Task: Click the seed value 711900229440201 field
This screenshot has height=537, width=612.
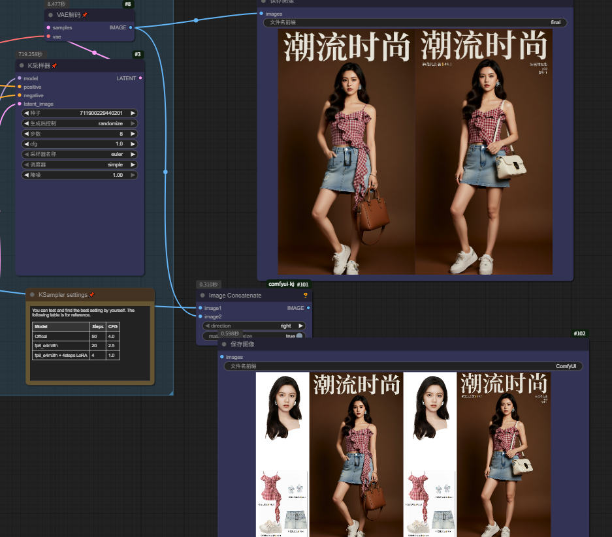Action: coord(80,113)
